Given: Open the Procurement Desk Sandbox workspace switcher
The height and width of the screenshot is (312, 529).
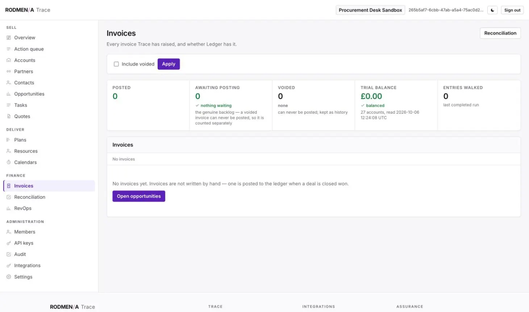Looking at the screenshot, I should 370,10.
